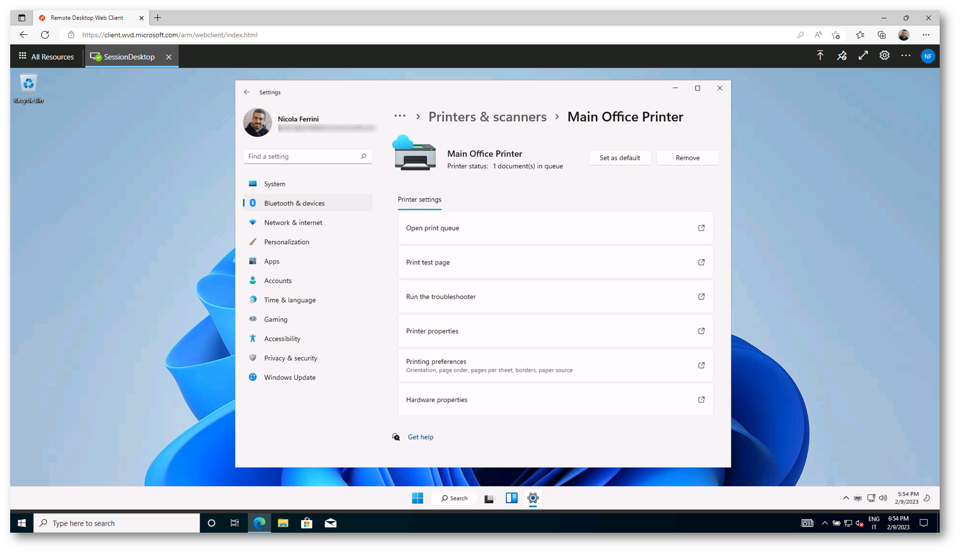Close the SessionDesktop session tab
The height and width of the screenshot is (553, 960).
(x=168, y=57)
